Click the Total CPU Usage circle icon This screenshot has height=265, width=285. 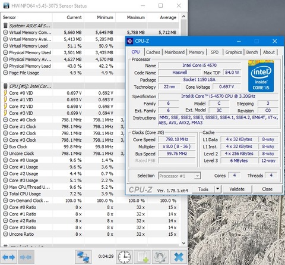(x=5, y=194)
